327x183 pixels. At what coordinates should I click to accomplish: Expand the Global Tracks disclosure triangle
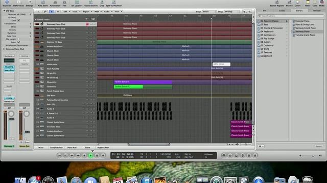[x=36, y=19]
